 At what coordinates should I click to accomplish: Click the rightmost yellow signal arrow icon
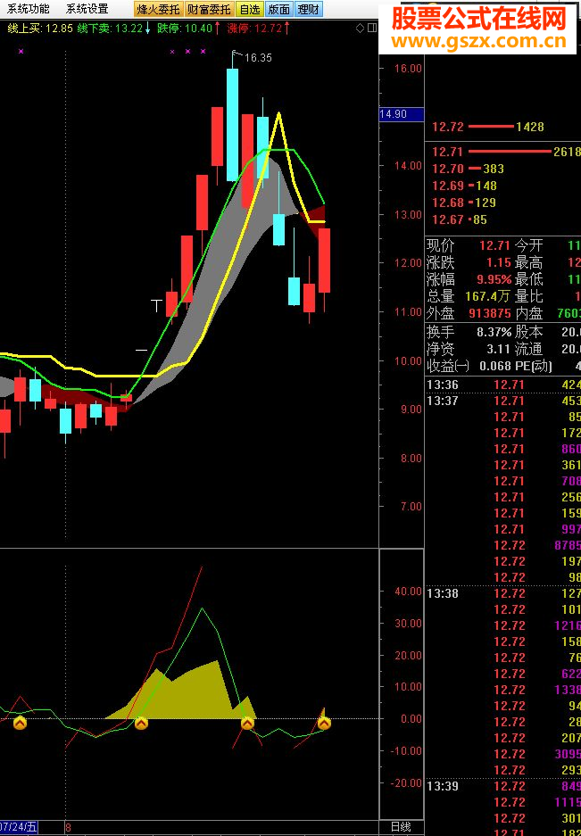(x=324, y=723)
